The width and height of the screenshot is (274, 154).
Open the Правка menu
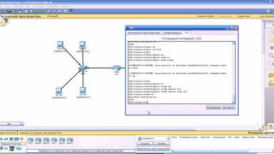8,6
